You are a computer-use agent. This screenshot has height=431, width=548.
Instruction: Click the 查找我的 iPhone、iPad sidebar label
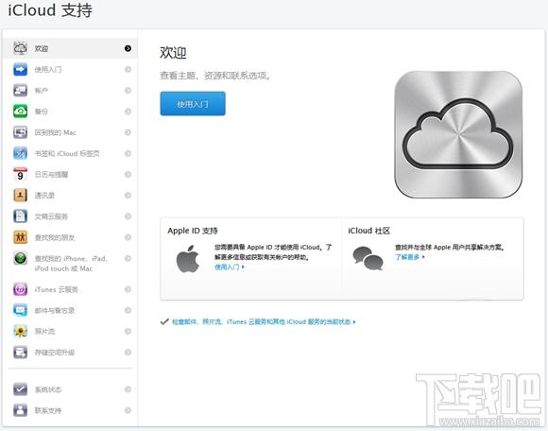(x=71, y=263)
